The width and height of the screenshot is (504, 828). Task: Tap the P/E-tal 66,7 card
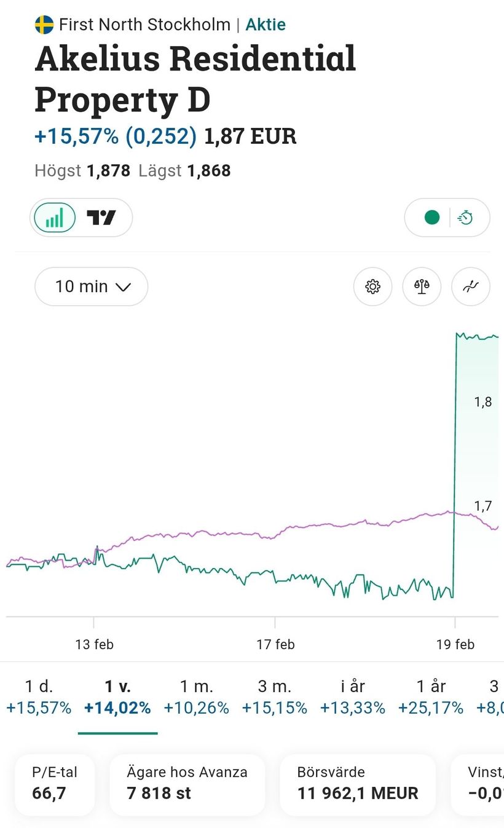point(55,783)
